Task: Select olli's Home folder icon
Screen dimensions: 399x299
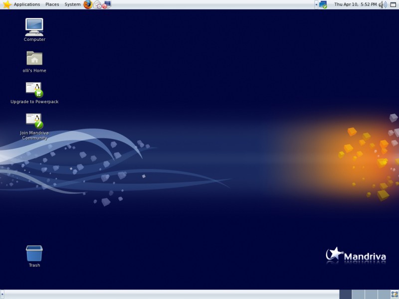Action: tap(34, 62)
